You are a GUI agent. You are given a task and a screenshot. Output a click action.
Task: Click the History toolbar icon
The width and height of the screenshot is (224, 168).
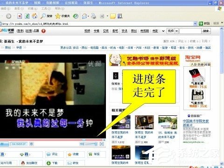(76, 16)
